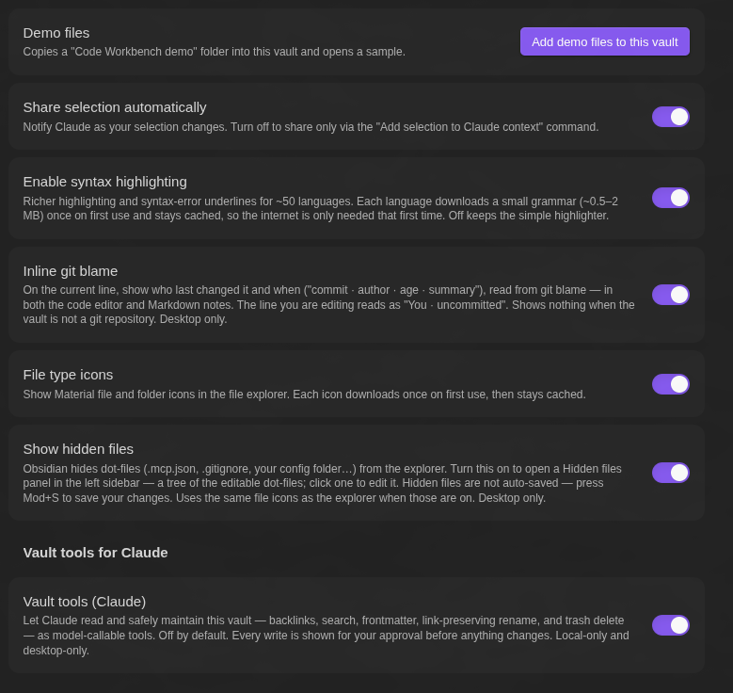This screenshot has width=733, height=693.
Task: Click the Notify Claude selection description
Action: [x=311, y=127]
